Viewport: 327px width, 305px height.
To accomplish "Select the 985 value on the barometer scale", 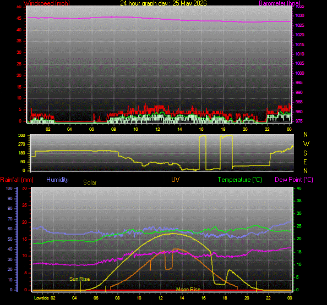I will point(299,102).
